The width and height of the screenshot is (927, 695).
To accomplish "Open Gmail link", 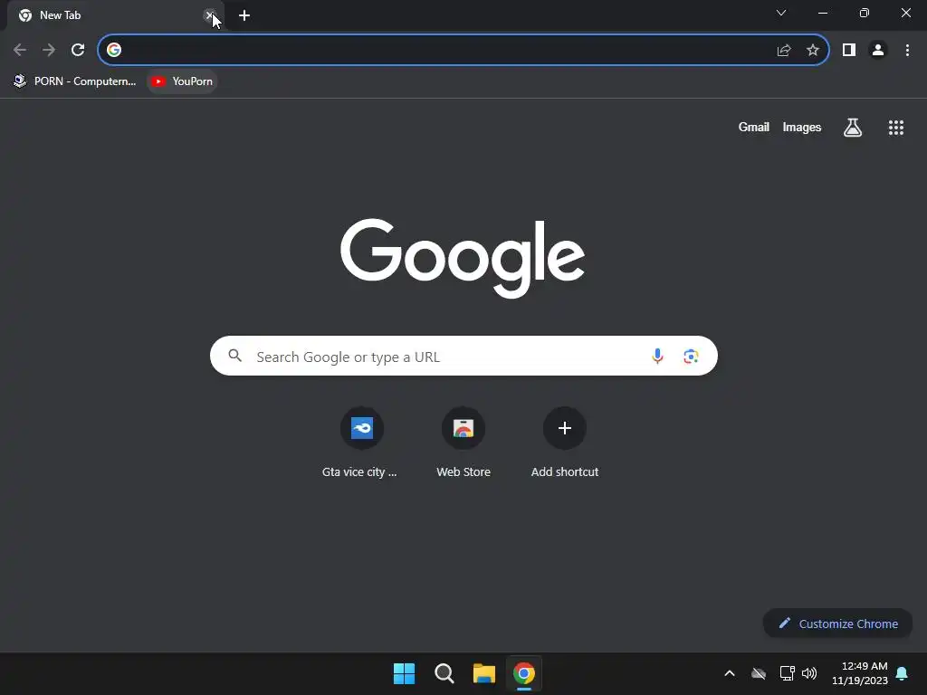I will (x=754, y=127).
